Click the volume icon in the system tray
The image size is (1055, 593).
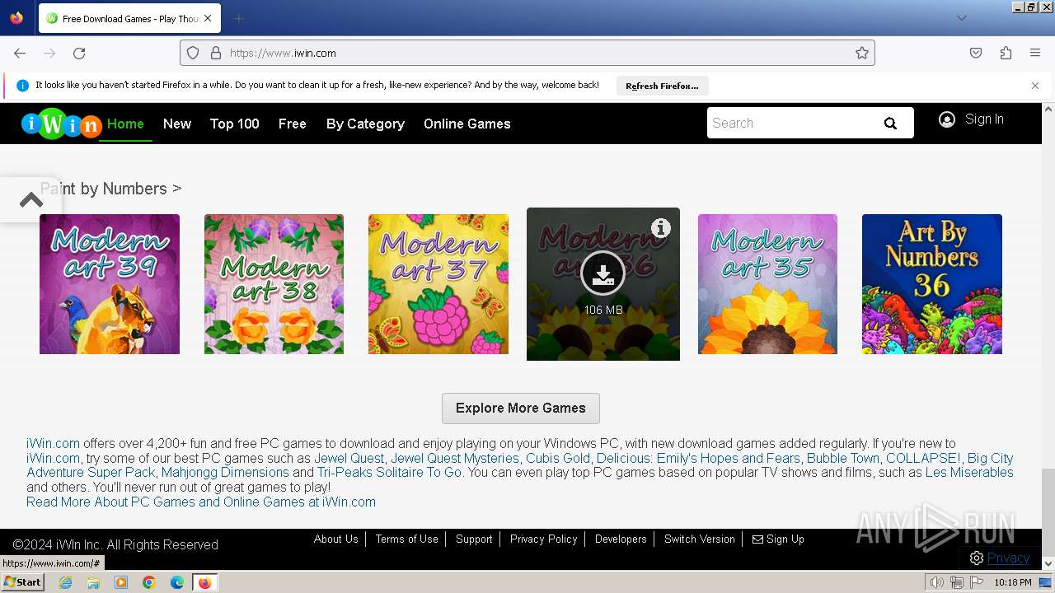[937, 582]
